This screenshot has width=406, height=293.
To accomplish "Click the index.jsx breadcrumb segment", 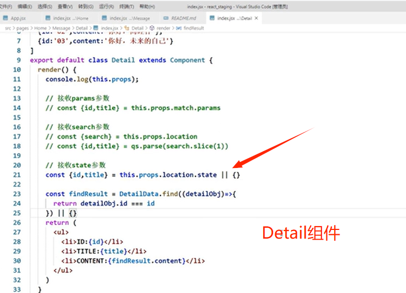I will [x=110, y=28].
